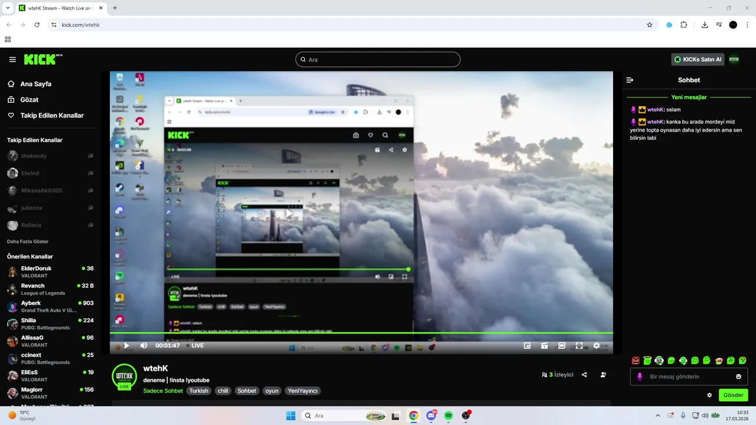
Task: Open Chrome extensions puzzle icon
Action: click(x=684, y=25)
